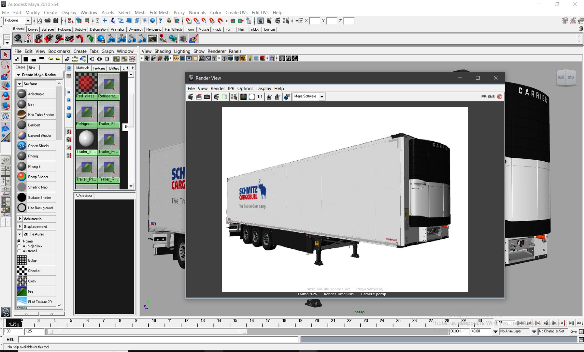Start IPR render in Render View toolbar
The image size is (584, 352).
coord(216,96)
